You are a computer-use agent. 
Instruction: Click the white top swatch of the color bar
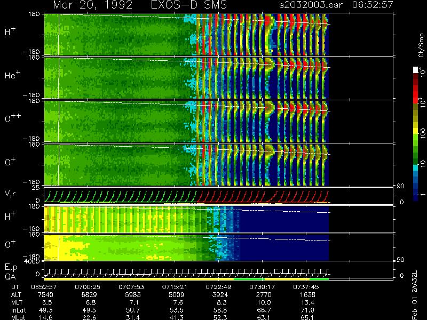[416, 70]
